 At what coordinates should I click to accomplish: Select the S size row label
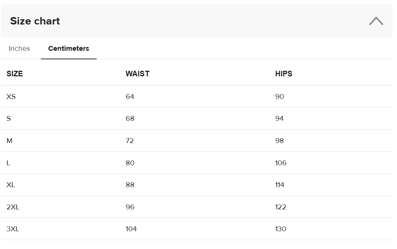9,119
